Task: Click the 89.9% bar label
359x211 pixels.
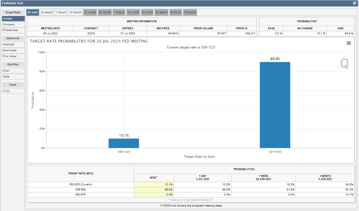Action: pyautogui.click(x=275, y=59)
